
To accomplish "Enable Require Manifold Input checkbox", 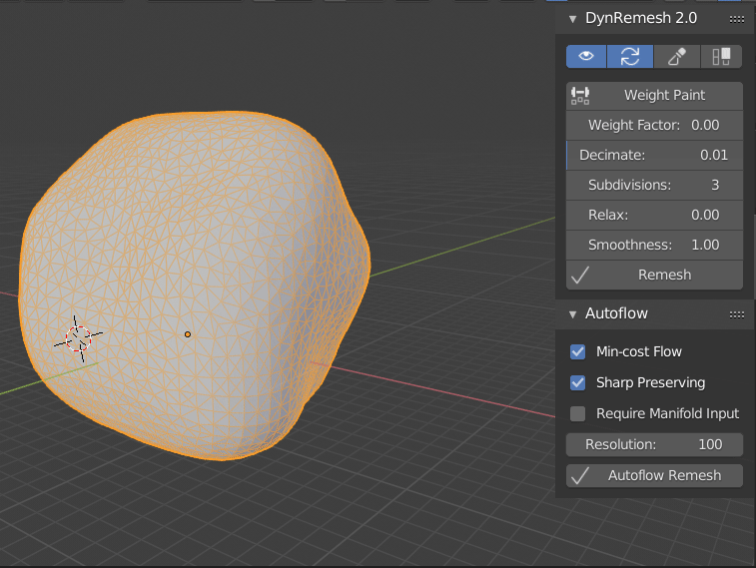I will (x=577, y=413).
